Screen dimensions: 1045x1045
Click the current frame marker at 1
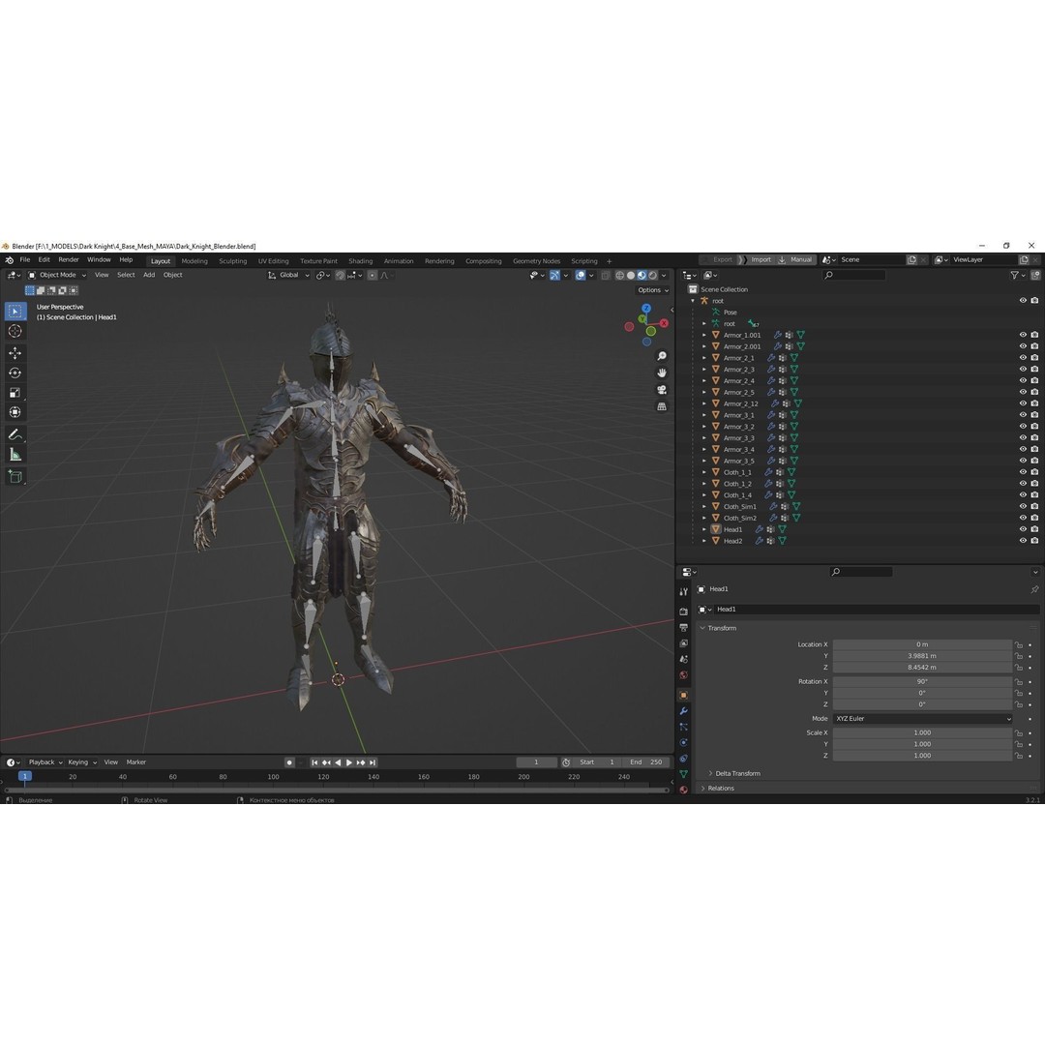(x=24, y=776)
